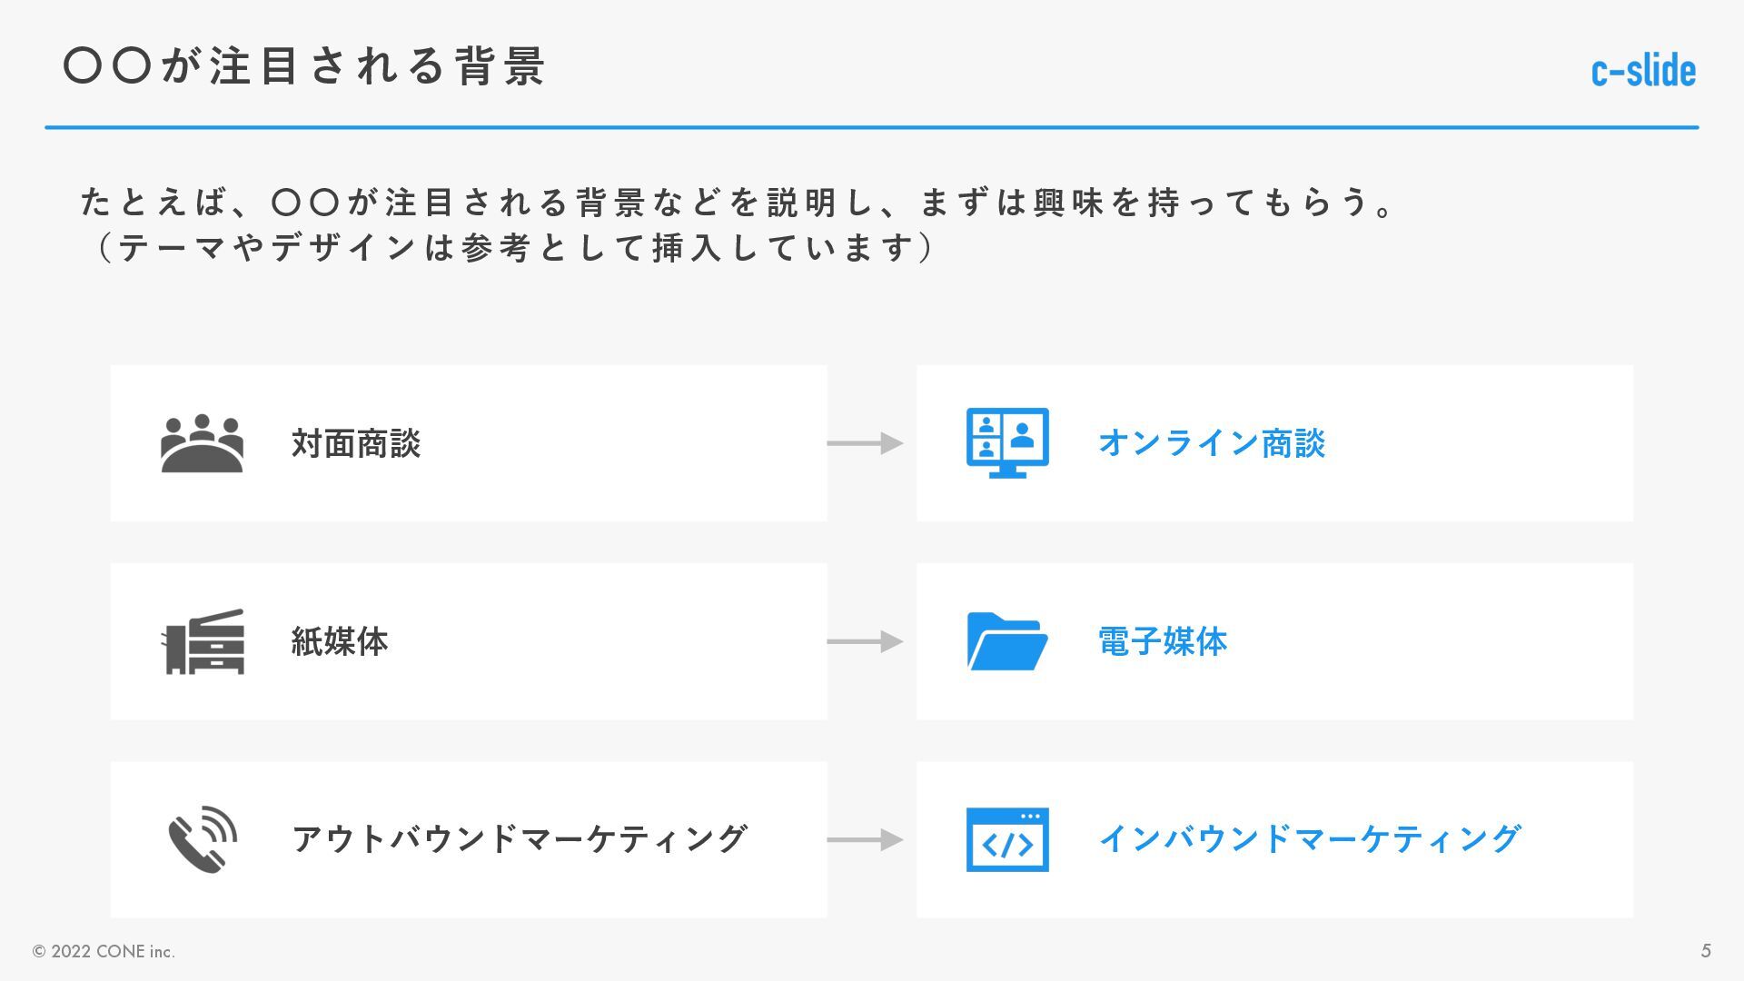
Task: Click the page number 5
Action: 1706,951
